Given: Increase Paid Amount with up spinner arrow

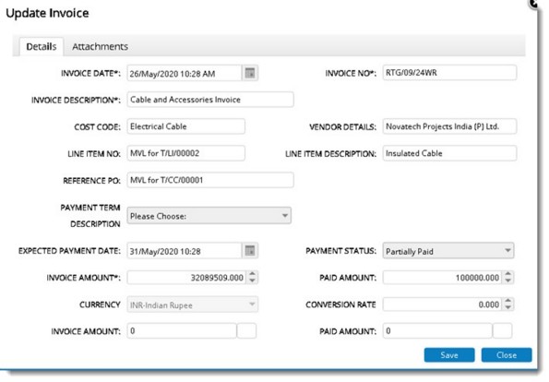Looking at the screenshot, I should (508, 274).
